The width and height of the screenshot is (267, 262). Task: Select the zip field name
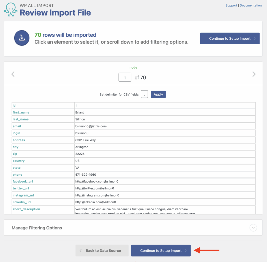[15, 154]
